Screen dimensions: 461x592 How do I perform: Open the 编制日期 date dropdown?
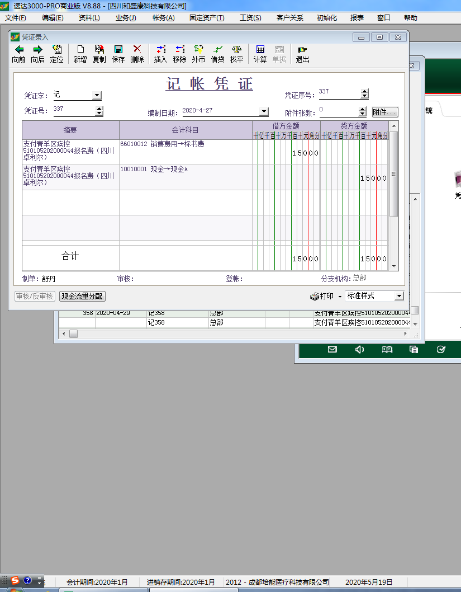264,111
